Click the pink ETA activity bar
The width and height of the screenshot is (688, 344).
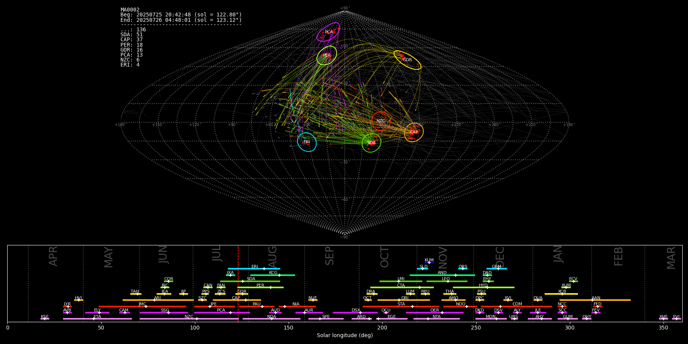click(x=97, y=319)
